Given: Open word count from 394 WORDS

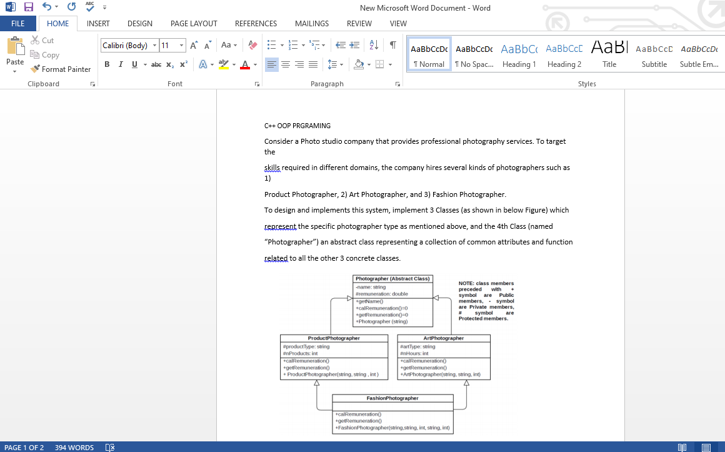Looking at the screenshot, I should point(74,448).
